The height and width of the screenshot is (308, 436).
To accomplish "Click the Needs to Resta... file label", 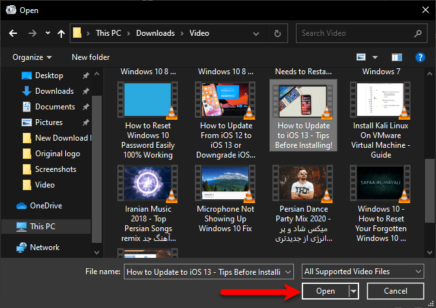I will tap(303, 72).
